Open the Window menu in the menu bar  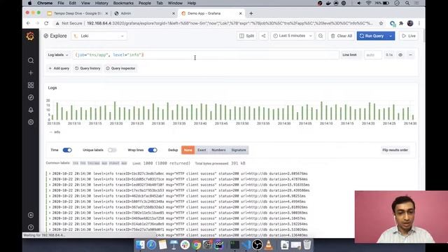click(x=175, y=3)
